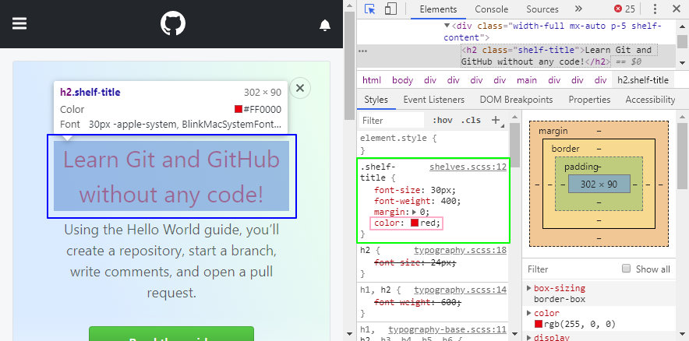Viewport: 689px width, 341px height.
Task: Open the shelves.scss:12 source link
Action: click(468, 167)
